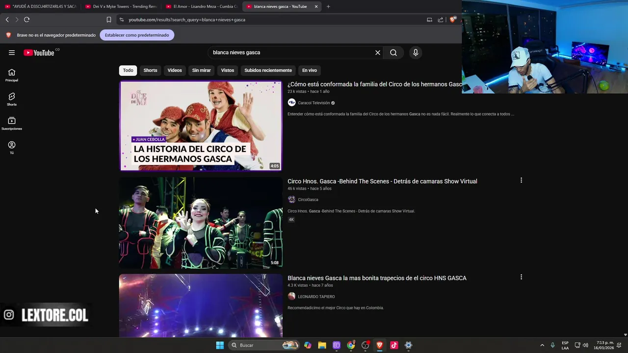Open the Caracol Televisión channel avatar

point(291,102)
